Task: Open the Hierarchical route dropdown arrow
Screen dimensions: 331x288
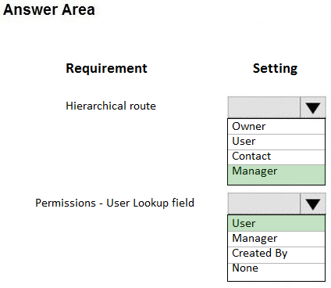Action: (x=313, y=107)
